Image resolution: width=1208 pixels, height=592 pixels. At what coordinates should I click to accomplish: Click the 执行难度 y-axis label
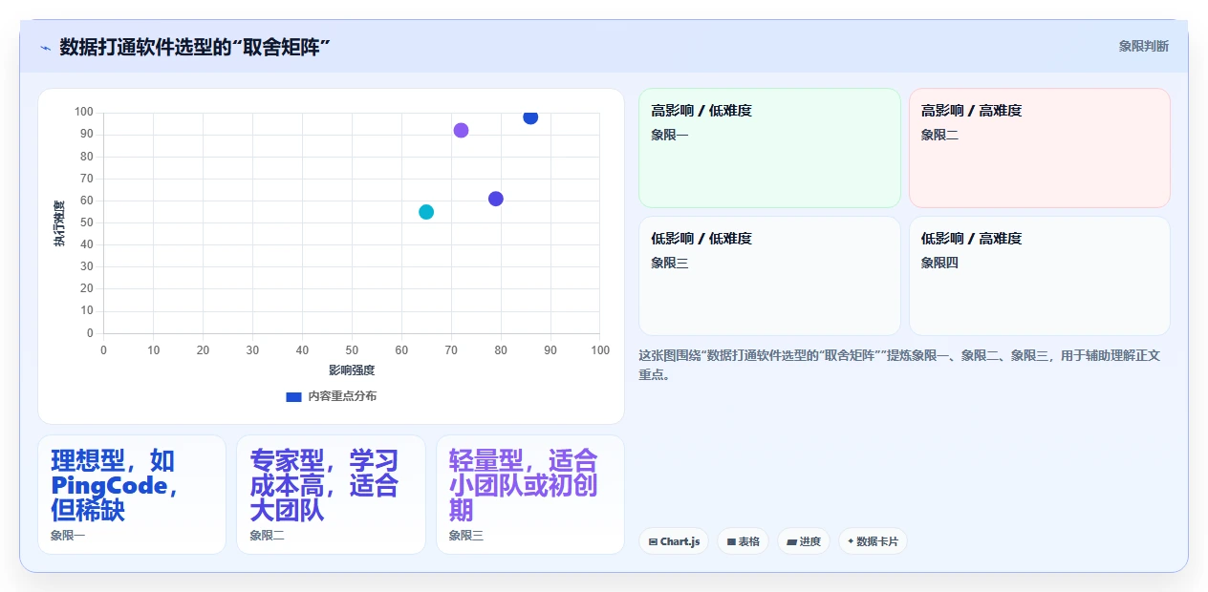pos(59,223)
